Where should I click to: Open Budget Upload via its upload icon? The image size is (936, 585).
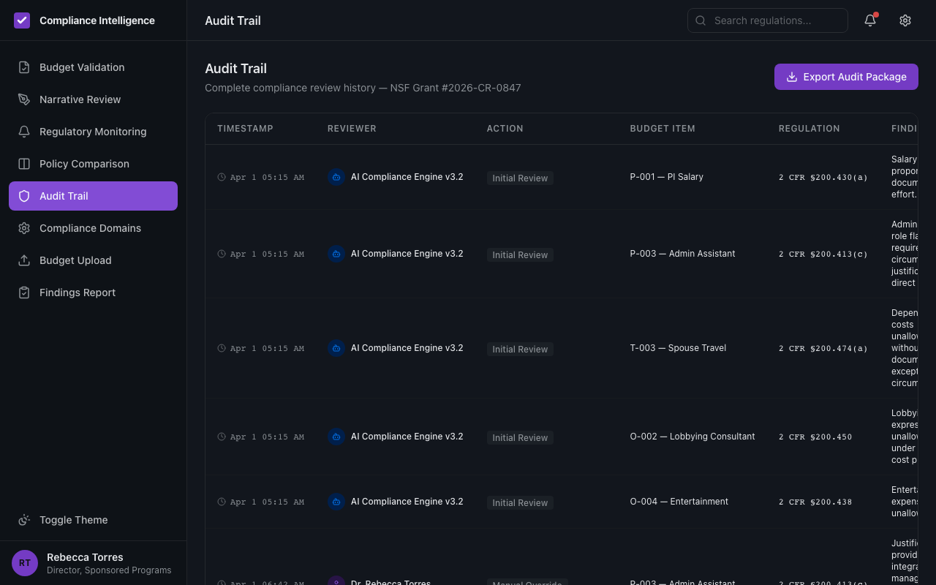tap(24, 260)
